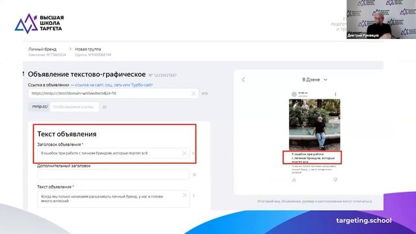Focus the Дополнительный заголовок input

[x=113, y=175]
